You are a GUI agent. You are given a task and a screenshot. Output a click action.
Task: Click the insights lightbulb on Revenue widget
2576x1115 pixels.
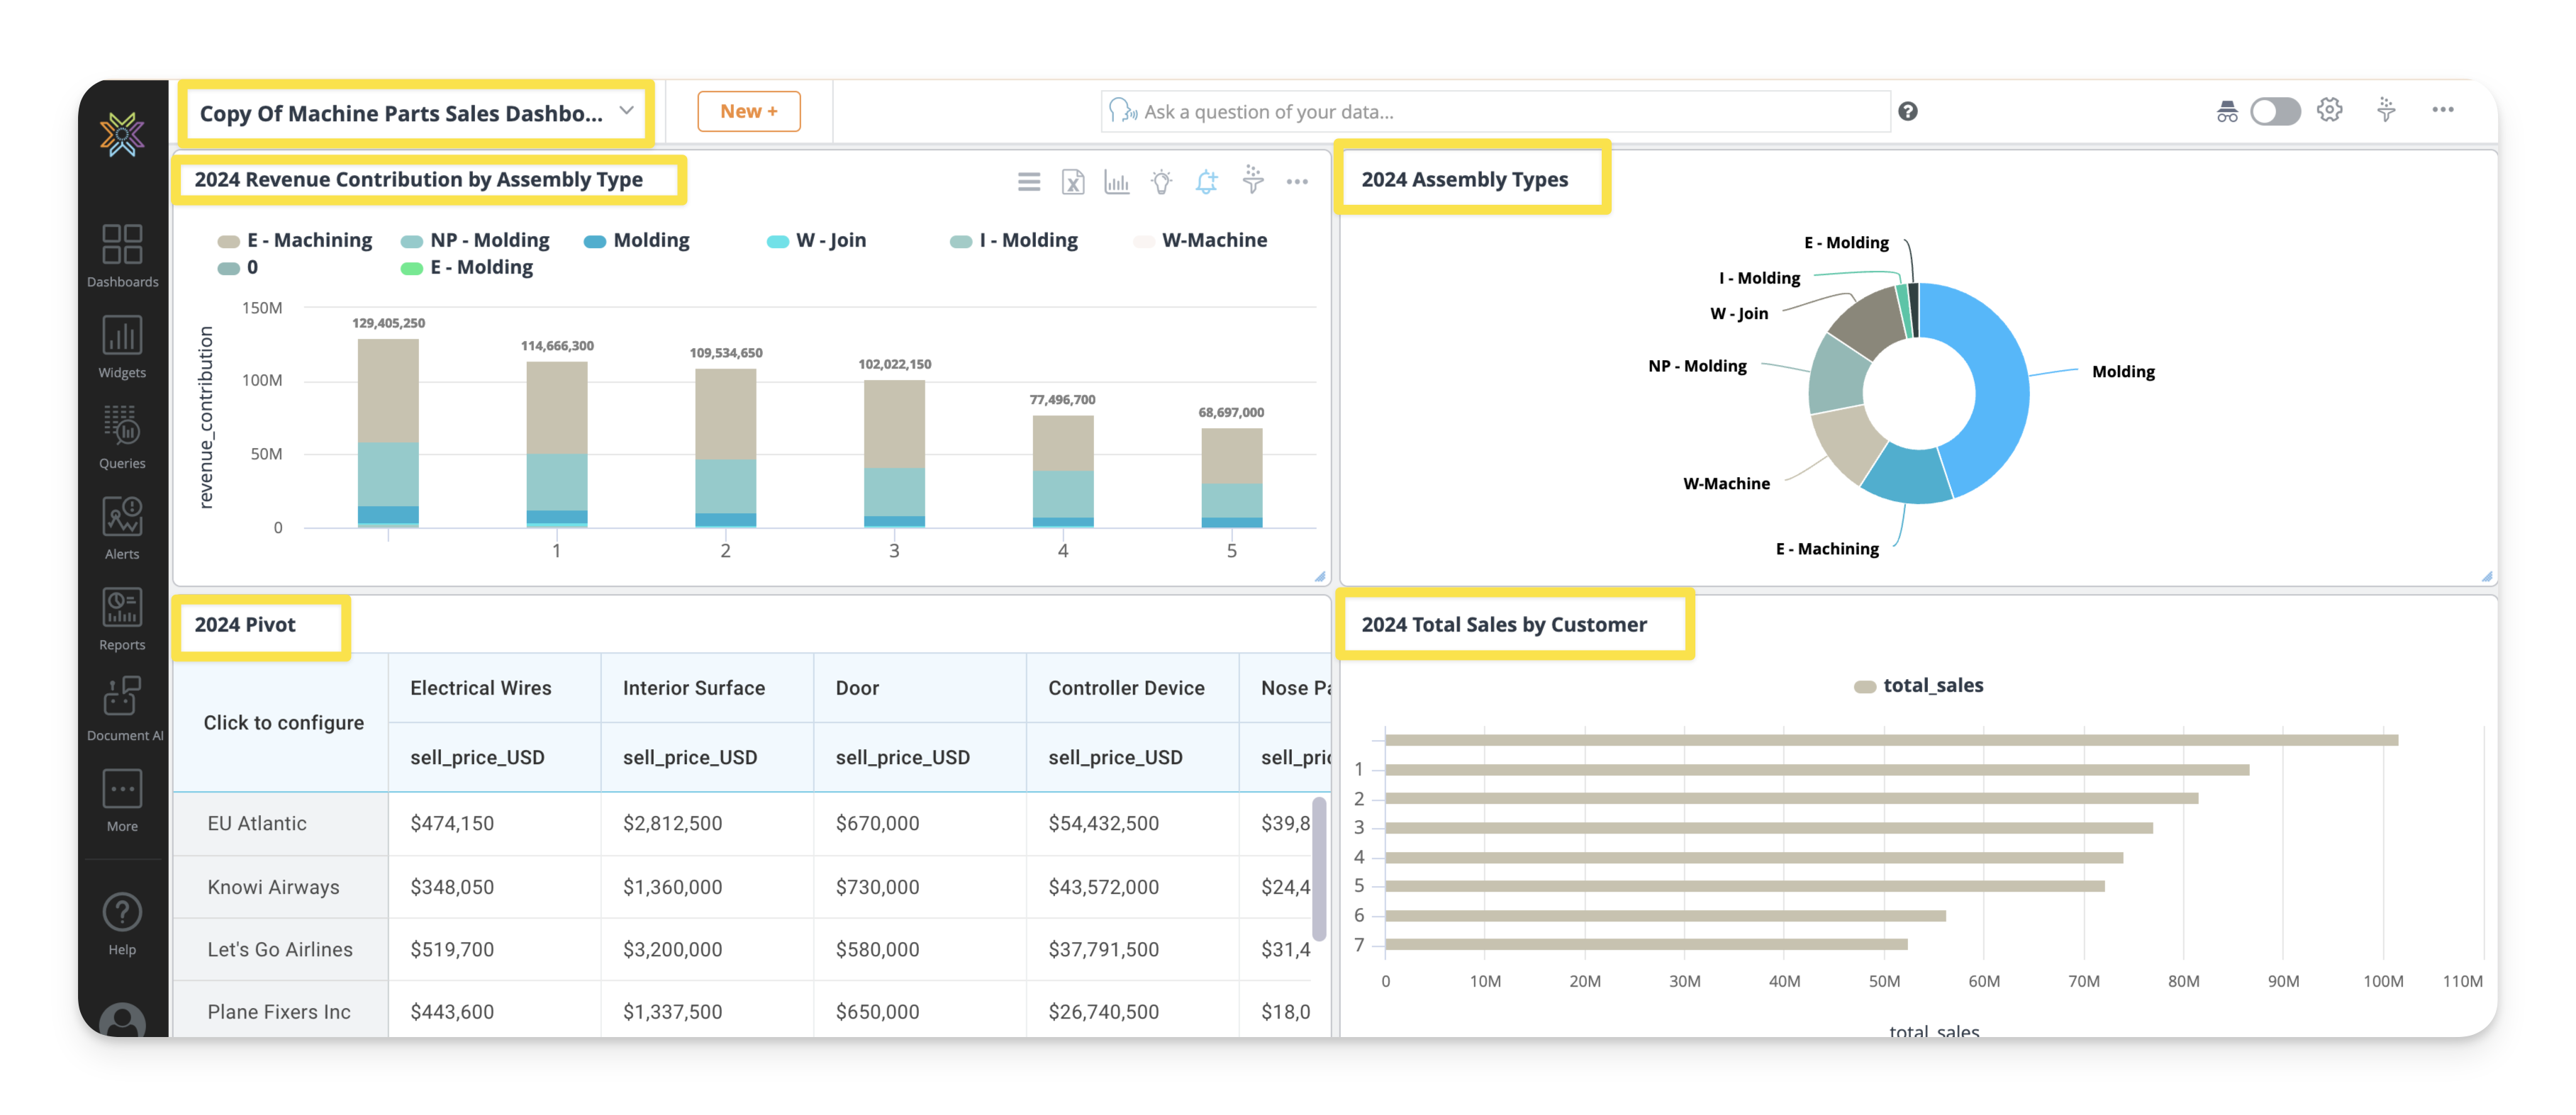click(x=1161, y=182)
